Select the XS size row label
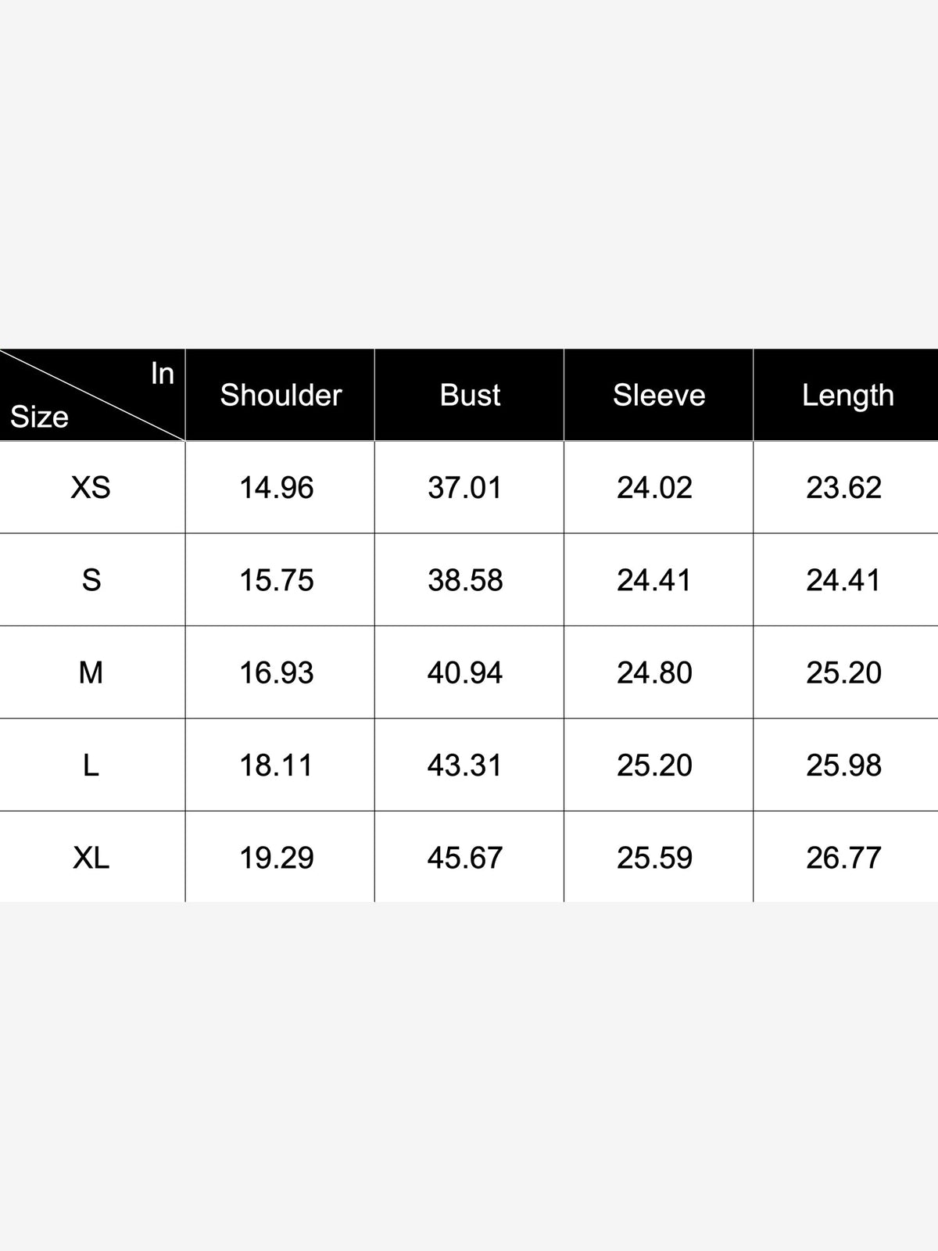The width and height of the screenshot is (938, 1251). [91, 488]
